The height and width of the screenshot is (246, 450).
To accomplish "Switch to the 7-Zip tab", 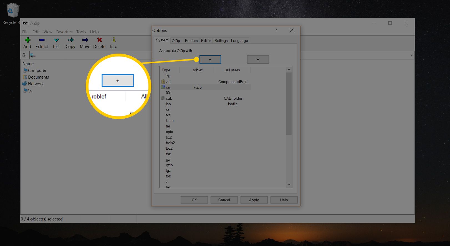I will coord(176,41).
